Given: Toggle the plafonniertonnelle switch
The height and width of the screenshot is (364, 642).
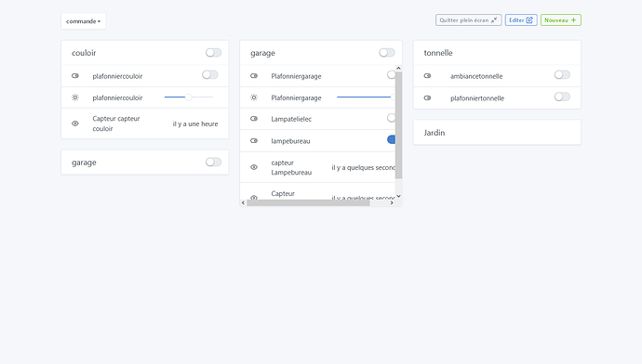Looking at the screenshot, I should tap(562, 97).
